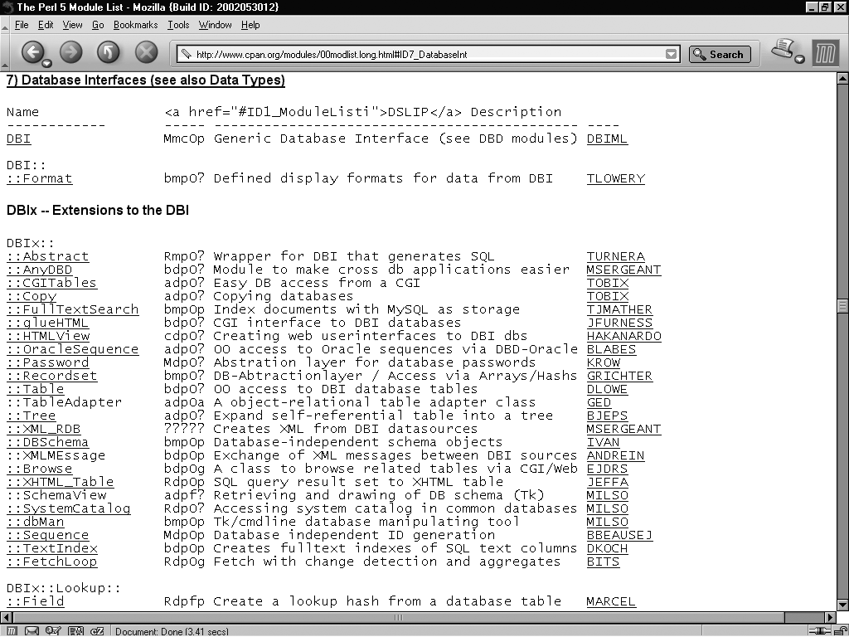Open the ::FetchLoop module link
849x637 pixels.
pyautogui.click(x=52, y=562)
